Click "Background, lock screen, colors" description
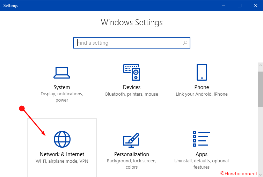This screenshot has height=177, width=263. [x=132, y=164]
